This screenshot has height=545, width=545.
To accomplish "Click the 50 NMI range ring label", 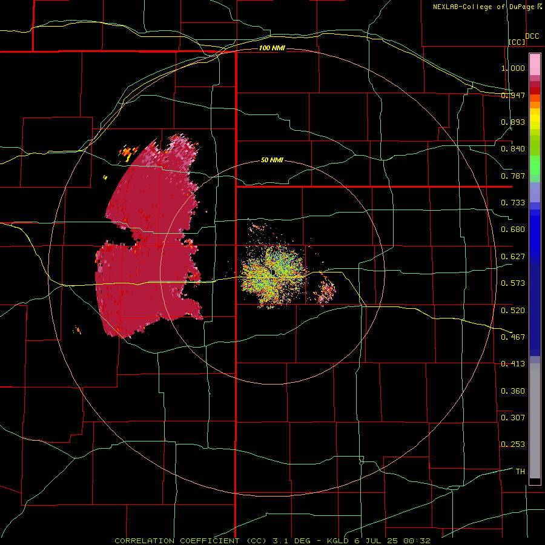I will (272, 160).
